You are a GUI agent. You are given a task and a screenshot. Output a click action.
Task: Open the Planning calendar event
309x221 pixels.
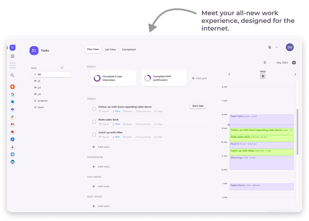coord(262,162)
